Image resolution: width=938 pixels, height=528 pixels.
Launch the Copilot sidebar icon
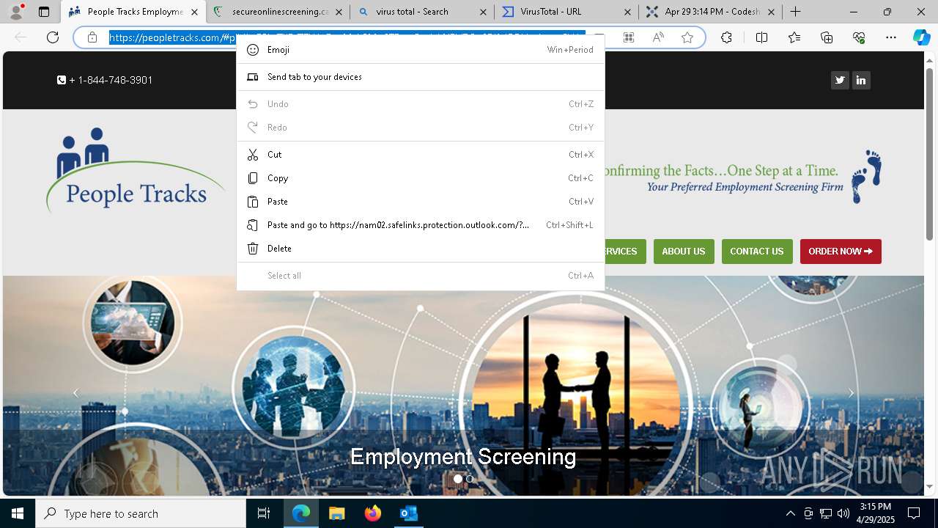[x=921, y=37]
